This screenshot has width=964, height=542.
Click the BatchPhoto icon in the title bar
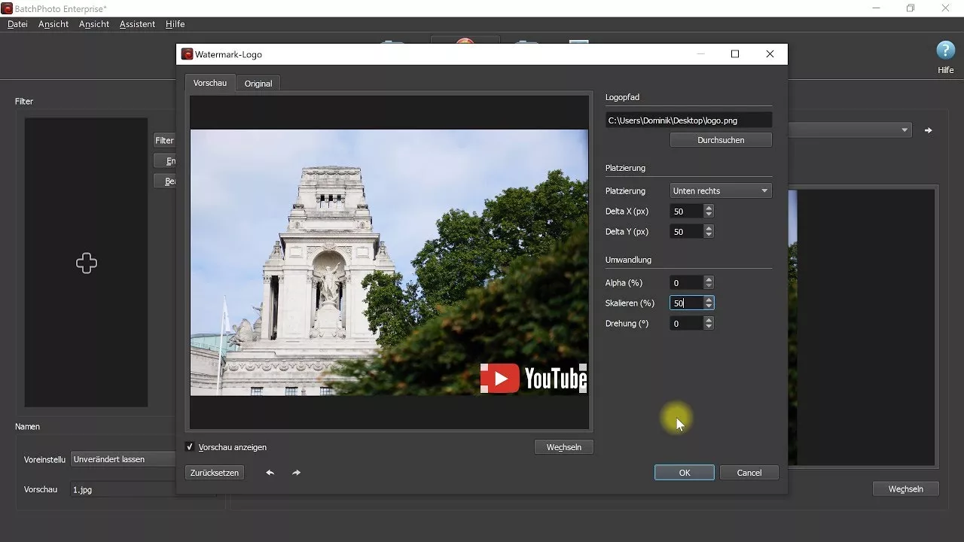point(8,8)
